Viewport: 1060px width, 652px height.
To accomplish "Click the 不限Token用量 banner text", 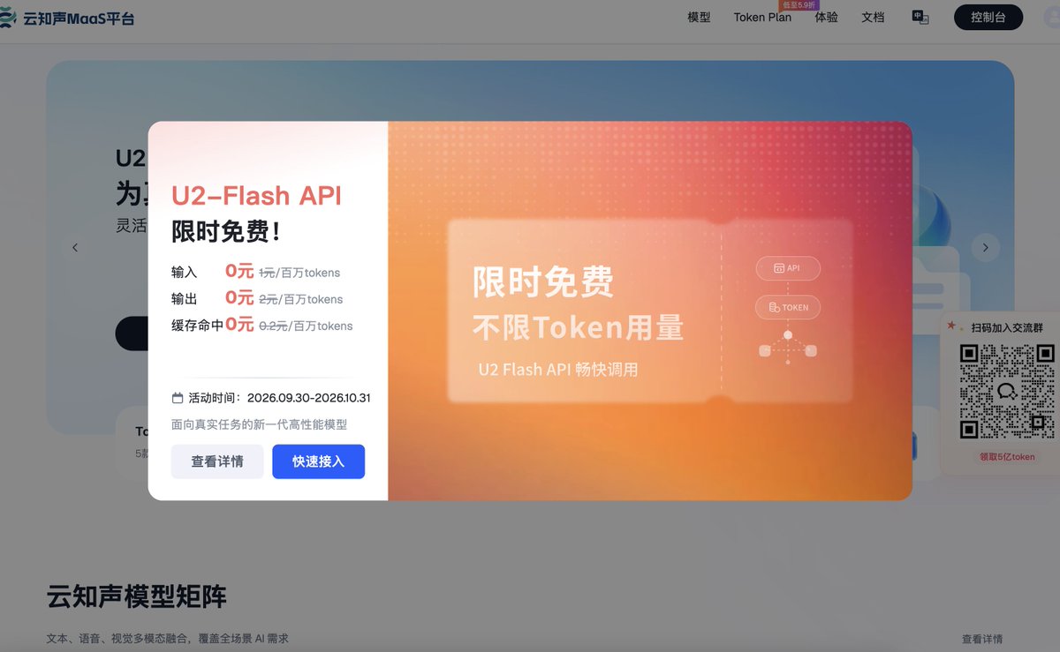I will [x=579, y=327].
